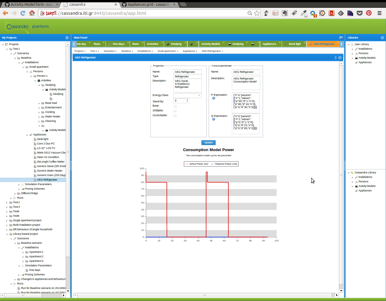Toggle the Base checkbox
Viewport: 386px width, 301px height.
175,106
